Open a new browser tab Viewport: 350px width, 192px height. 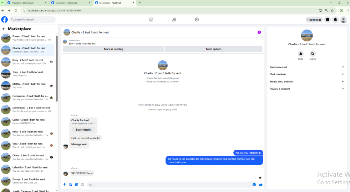pos(140,3)
